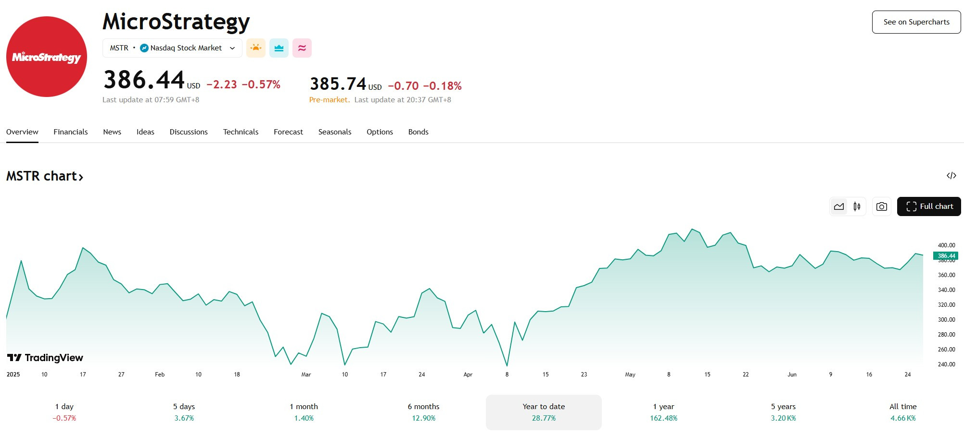
Task: Click the 386.44 price label on axis
Action: [x=946, y=256]
